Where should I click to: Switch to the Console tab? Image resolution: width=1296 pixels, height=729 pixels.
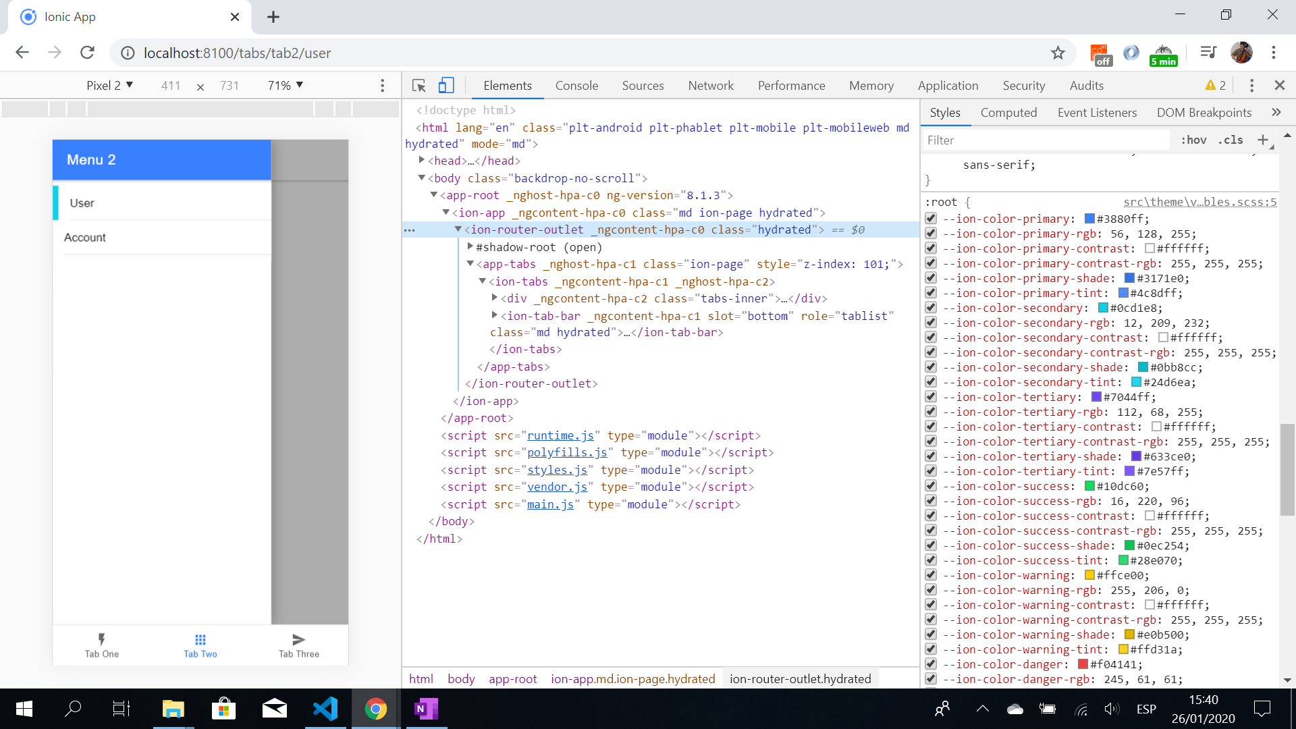[576, 86]
